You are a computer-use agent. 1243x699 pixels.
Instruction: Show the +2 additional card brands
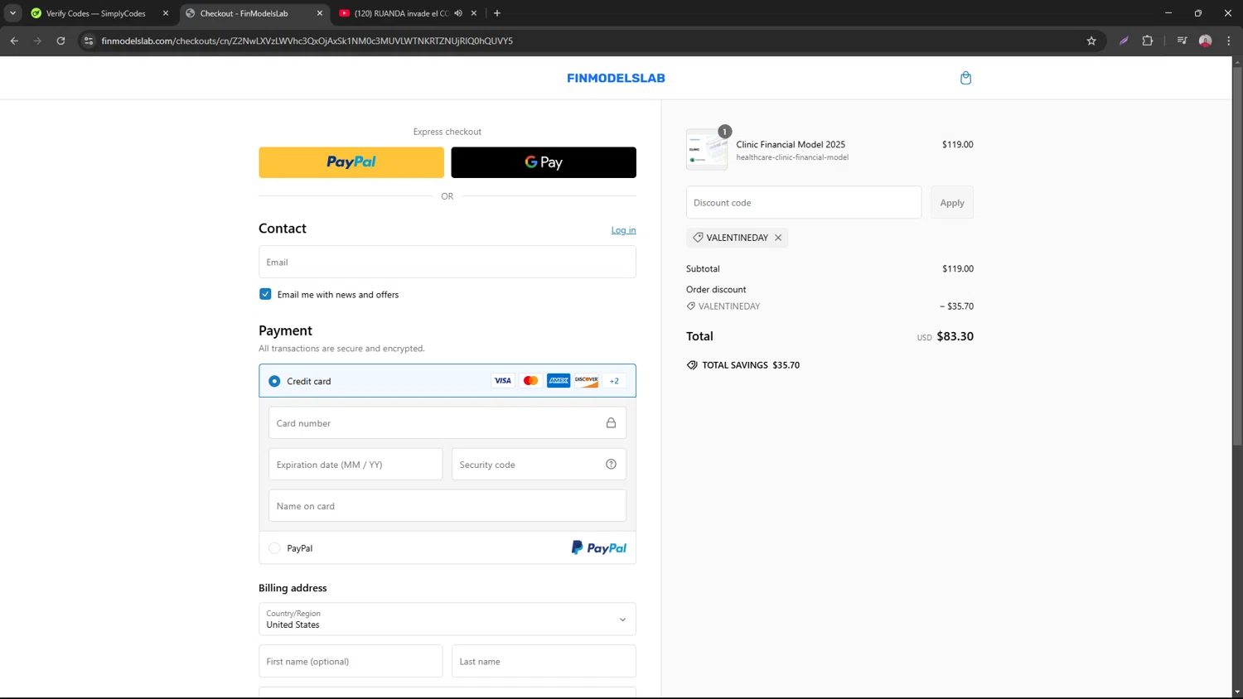614,381
